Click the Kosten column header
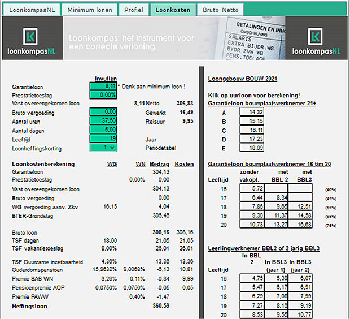Image resolution: width=350 pixels, height=319 pixels. (184, 164)
